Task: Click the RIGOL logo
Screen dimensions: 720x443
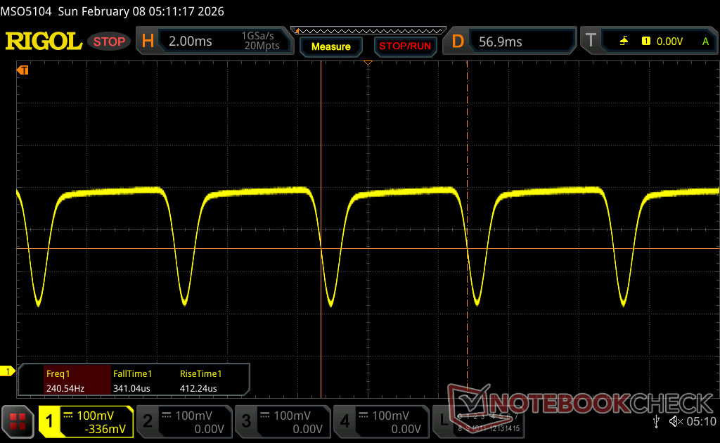Action: point(44,41)
